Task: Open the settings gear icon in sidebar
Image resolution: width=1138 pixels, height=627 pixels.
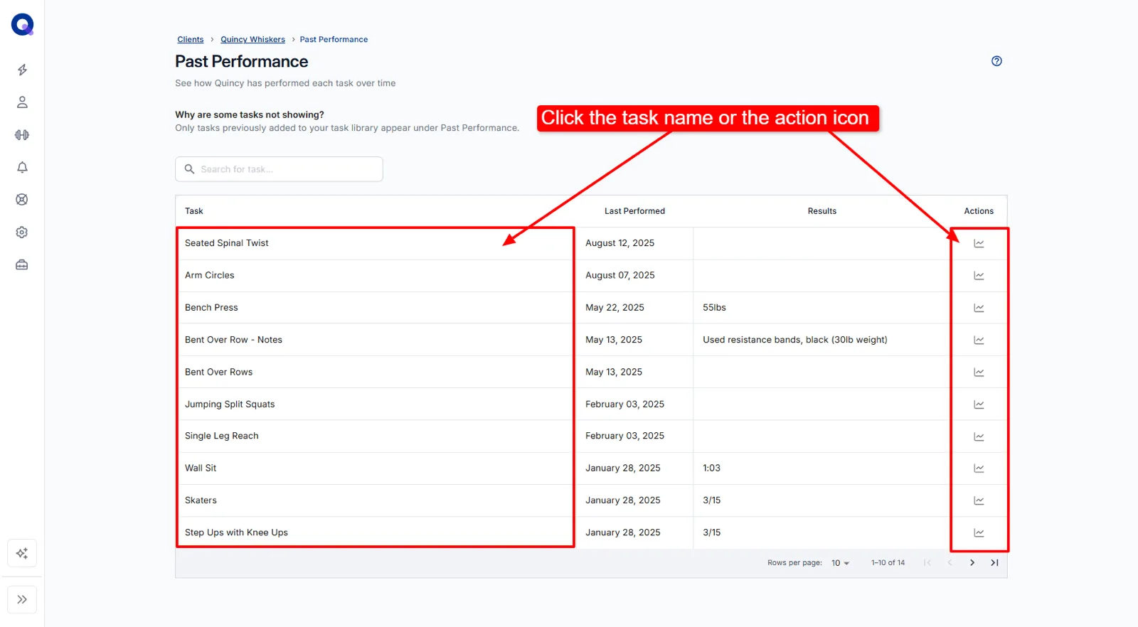Action: pyautogui.click(x=22, y=232)
